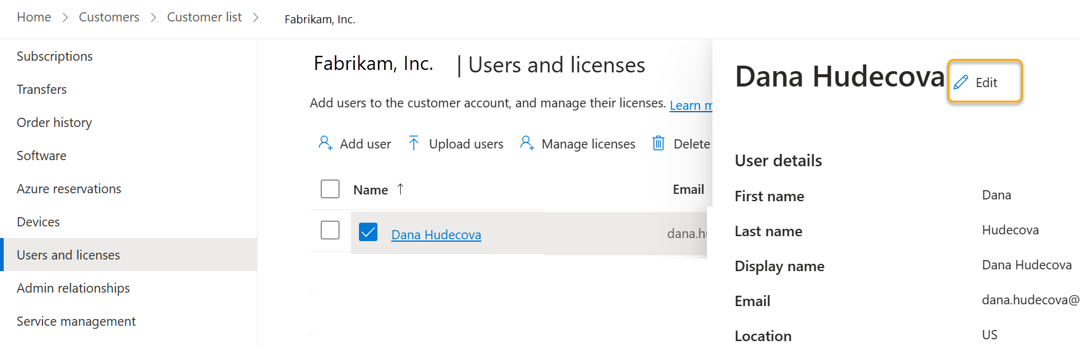Image resolution: width=1080 pixels, height=346 pixels.
Task: Sort by the Name column arrow
Action: coord(400,189)
